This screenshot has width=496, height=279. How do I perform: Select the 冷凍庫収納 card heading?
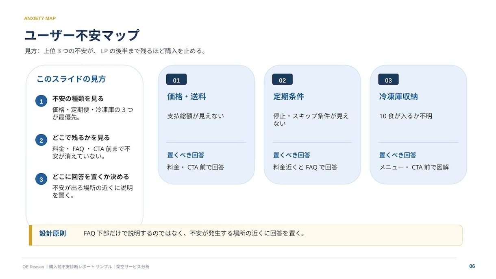tap(398, 97)
